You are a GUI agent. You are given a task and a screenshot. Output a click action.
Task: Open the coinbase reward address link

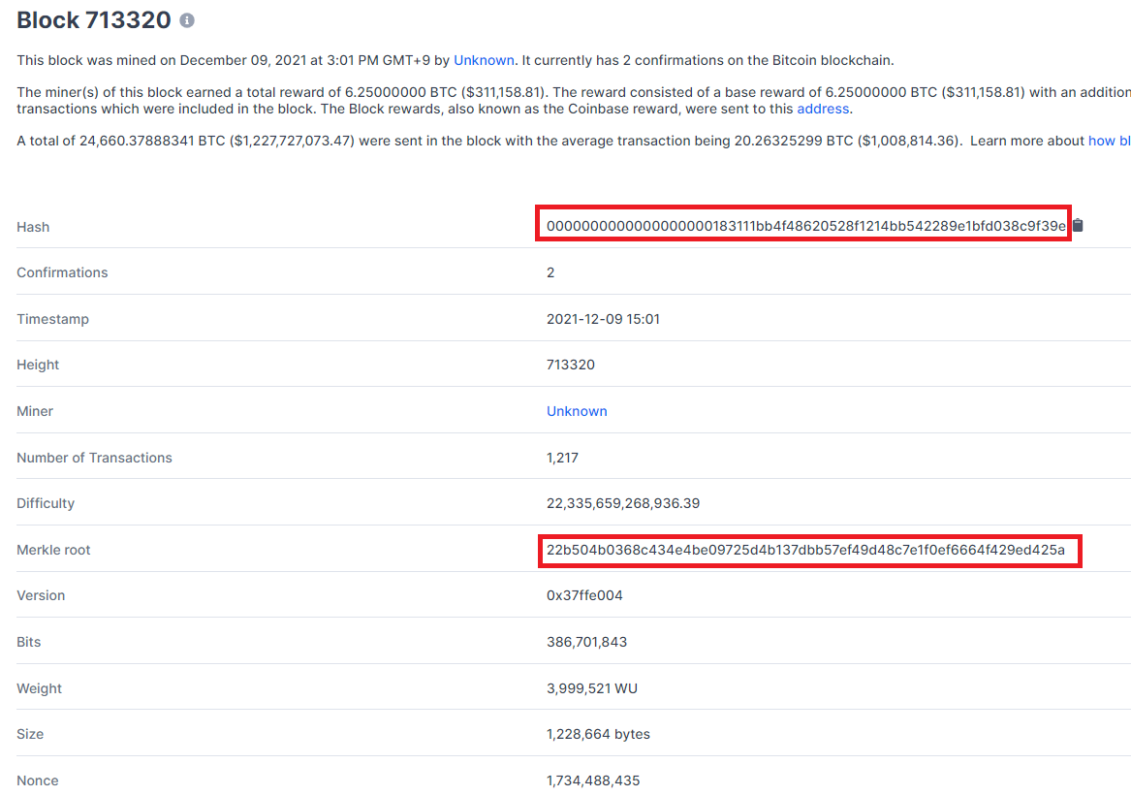pyautogui.click(x=823, y=109)
